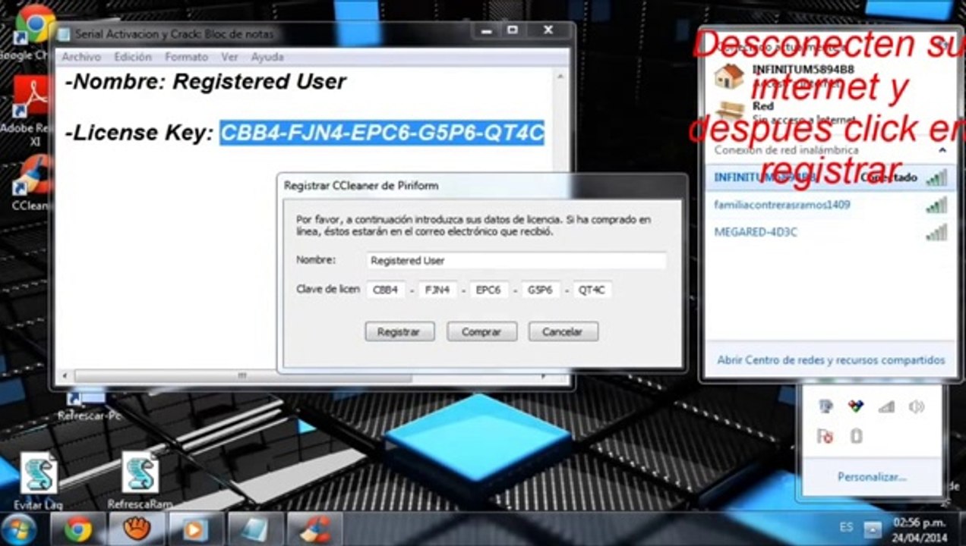The height and width of the screenshot is (546, 966).
Task: Open Ayuda menu in Notepad
Action: 267,57
